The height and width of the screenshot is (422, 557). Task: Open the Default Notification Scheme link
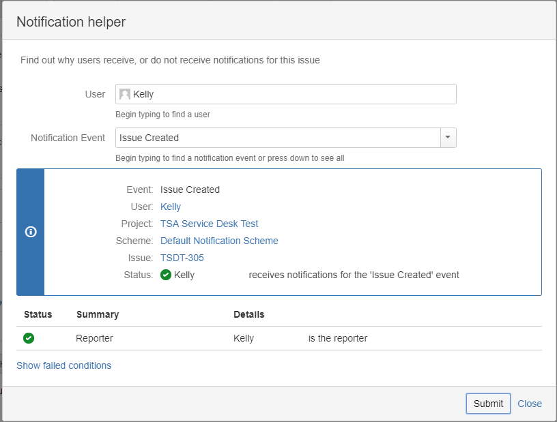coord(219,241)
